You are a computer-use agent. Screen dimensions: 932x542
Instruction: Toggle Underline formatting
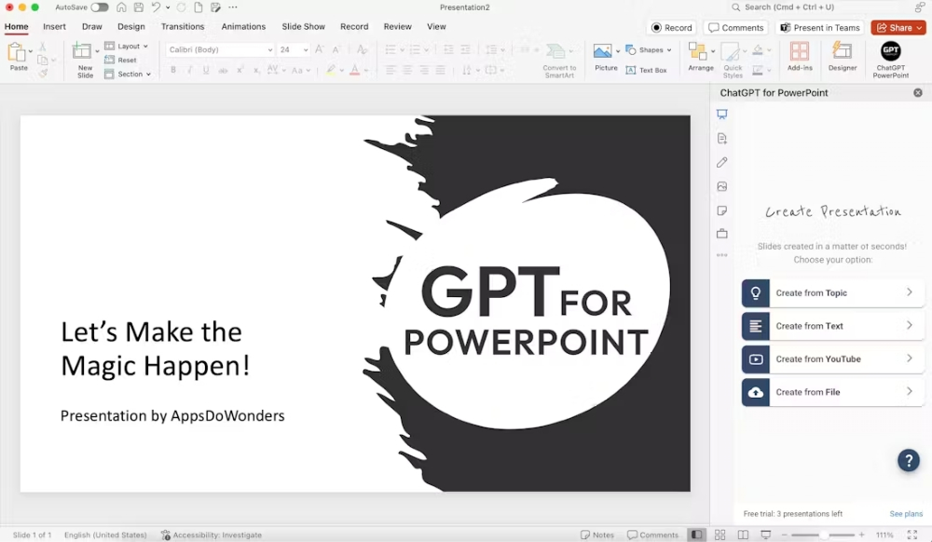click(206, 70)
